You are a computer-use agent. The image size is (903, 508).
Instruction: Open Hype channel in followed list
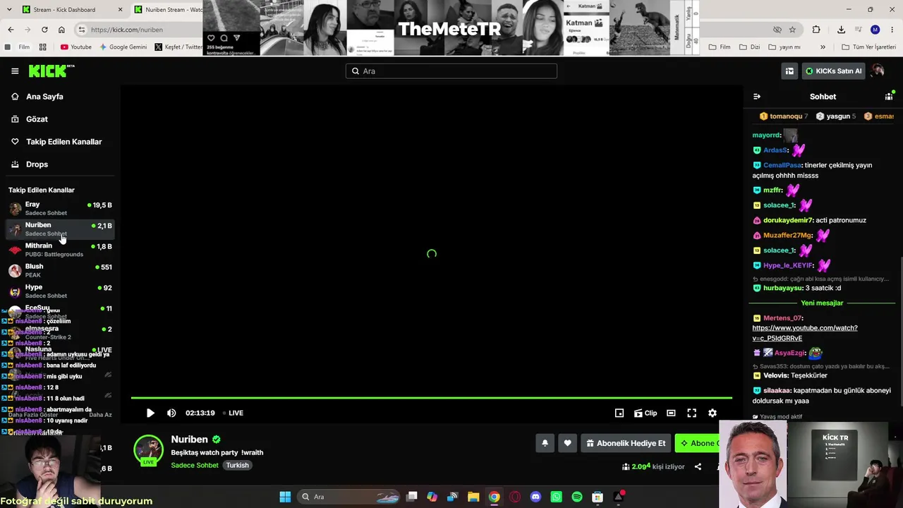point(60,291)
